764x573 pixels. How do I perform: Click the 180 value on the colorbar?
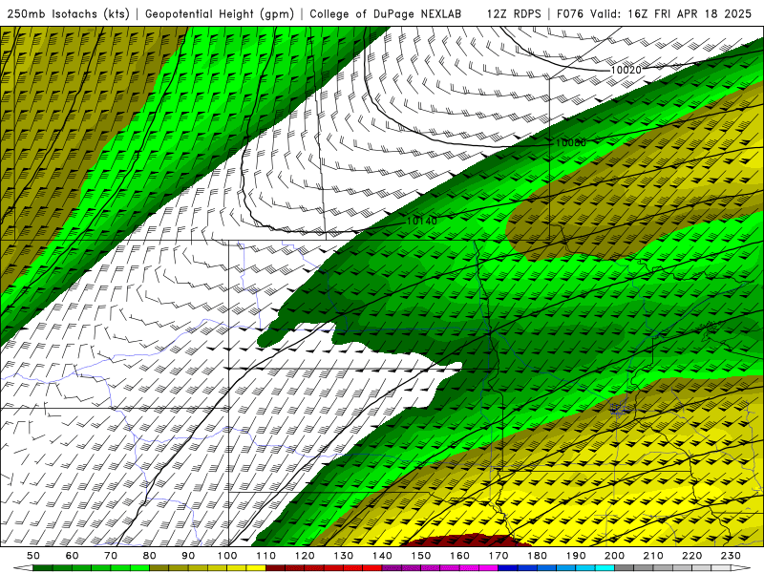click(x=538, y=556)
